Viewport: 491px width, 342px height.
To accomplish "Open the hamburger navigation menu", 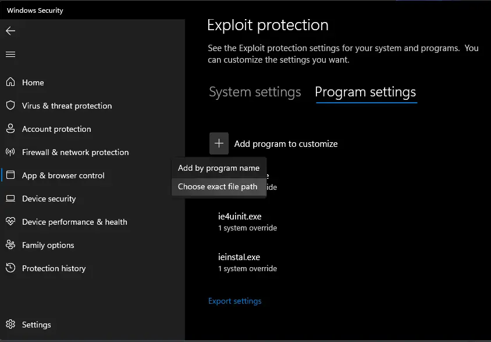I will pyautogui.click(x=10, y=55).
